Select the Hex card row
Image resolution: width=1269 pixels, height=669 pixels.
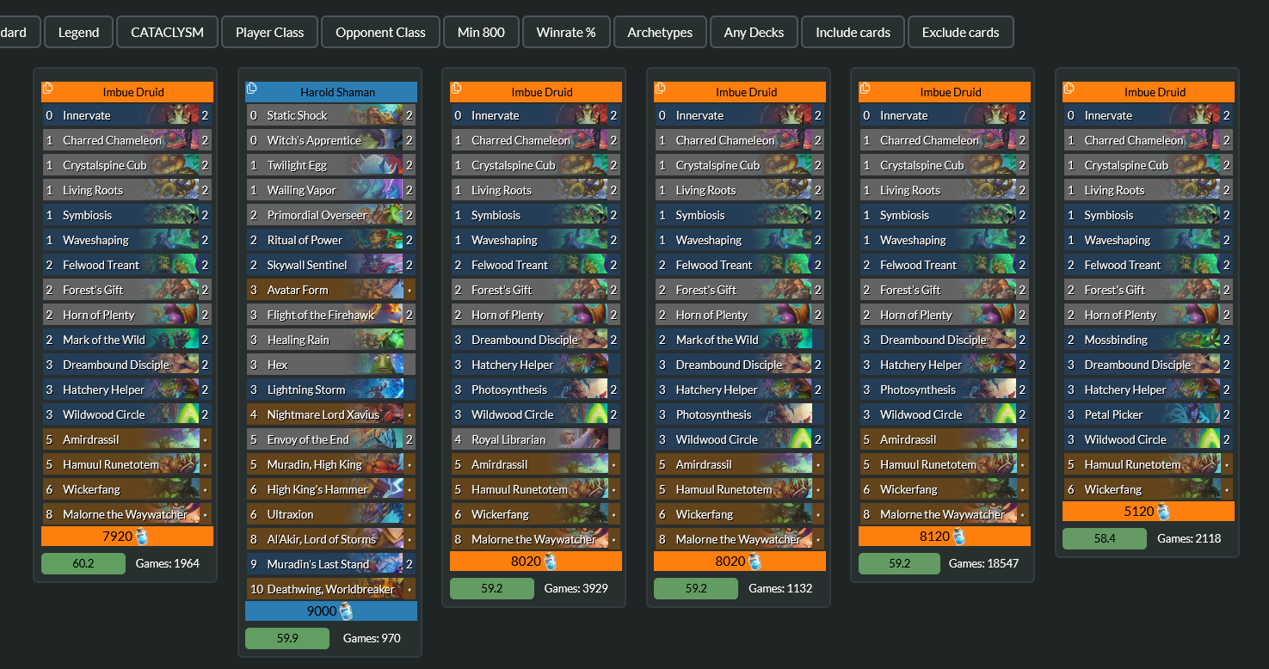coord(331,365)
